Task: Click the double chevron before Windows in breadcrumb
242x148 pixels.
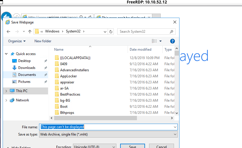Action: click(42, 32)
